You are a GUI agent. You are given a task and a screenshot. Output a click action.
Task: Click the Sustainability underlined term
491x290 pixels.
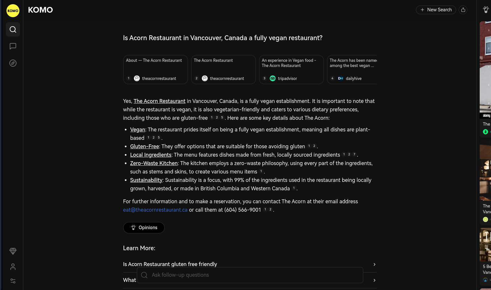click(146, 180)
